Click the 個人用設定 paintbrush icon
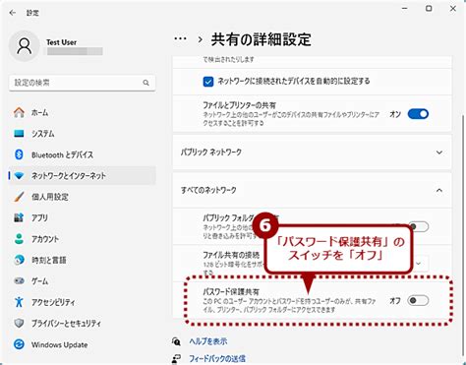Image resolution: width=466 pixels, height=365 pixels. coord(19,197)
